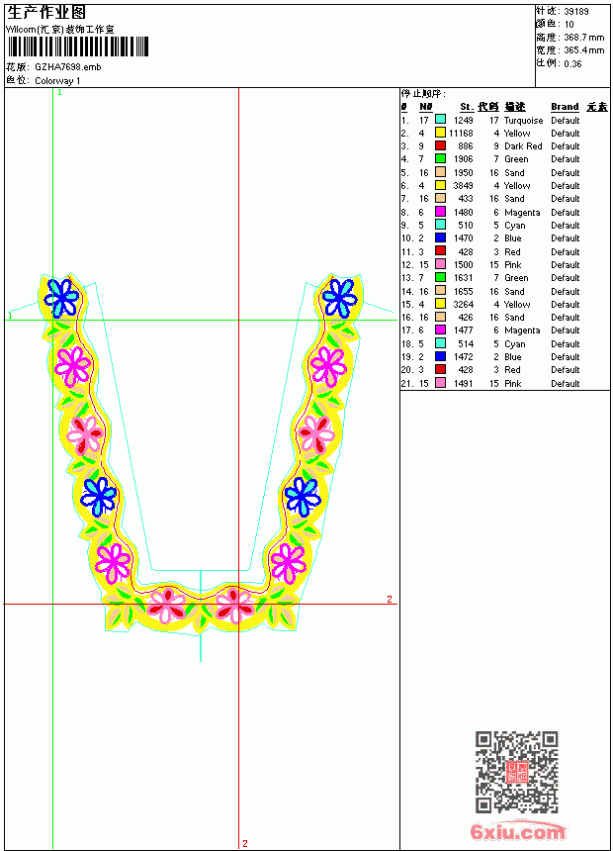Click the Turquoise color swatch in row 1

coord(441,120)
